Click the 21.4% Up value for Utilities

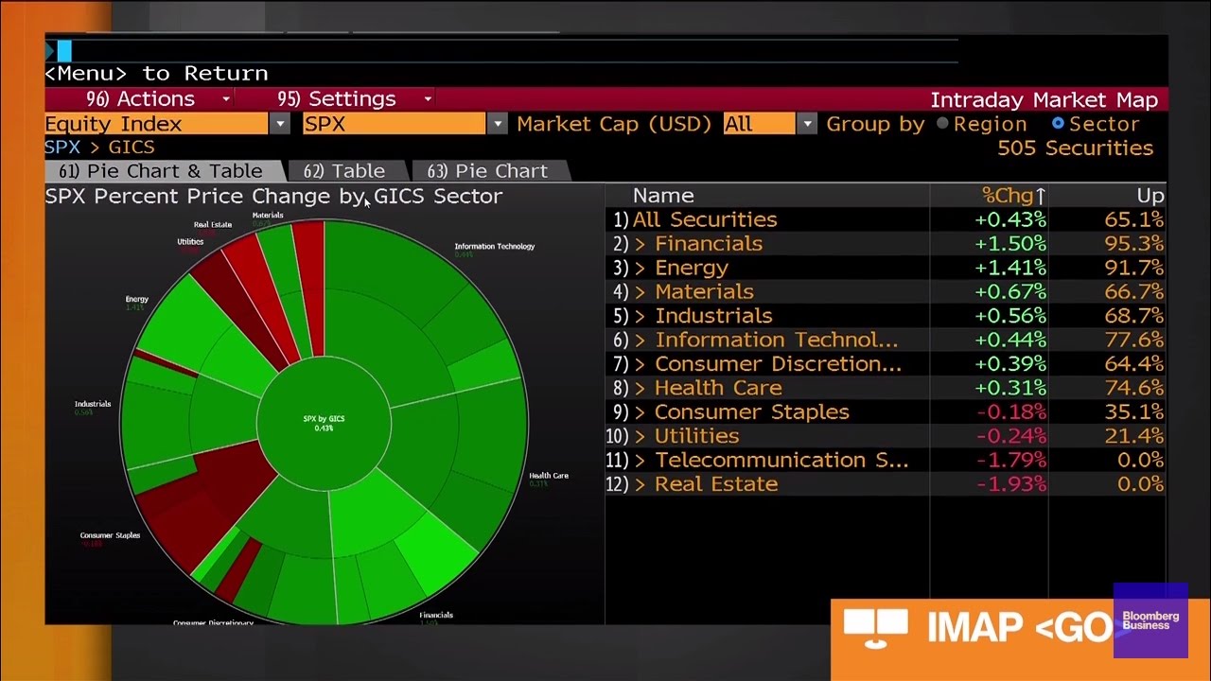coord(1134,436)
